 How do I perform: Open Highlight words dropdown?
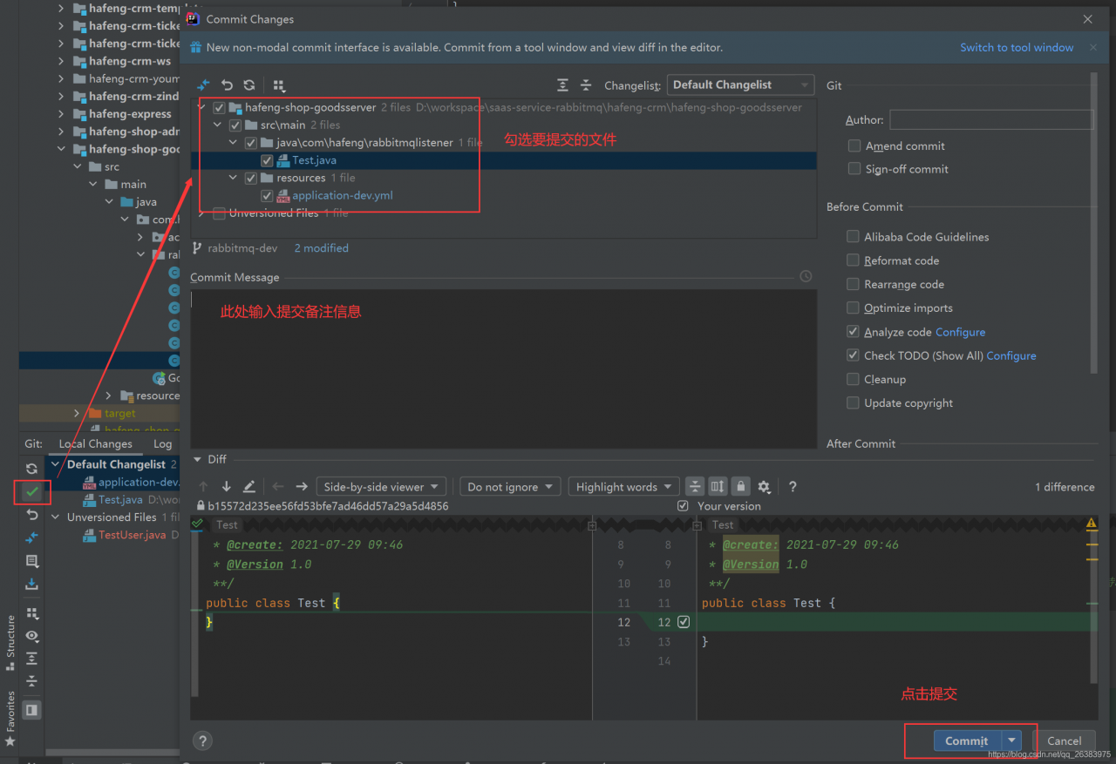(623, 487)
